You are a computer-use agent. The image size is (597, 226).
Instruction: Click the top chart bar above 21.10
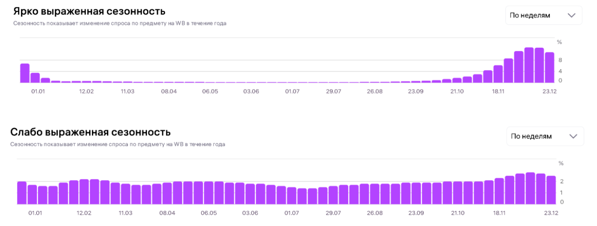coord(457,80)
